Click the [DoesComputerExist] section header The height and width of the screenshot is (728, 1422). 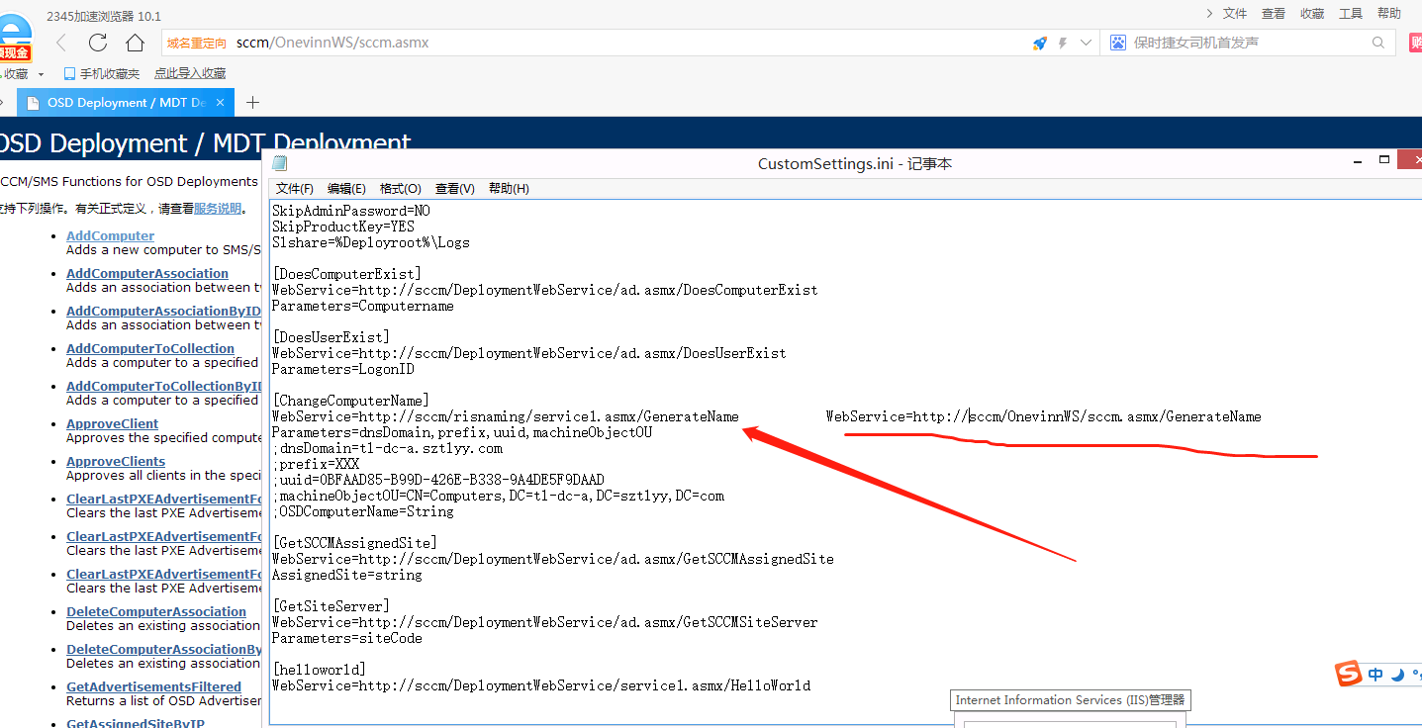click(x=347, y=274)
